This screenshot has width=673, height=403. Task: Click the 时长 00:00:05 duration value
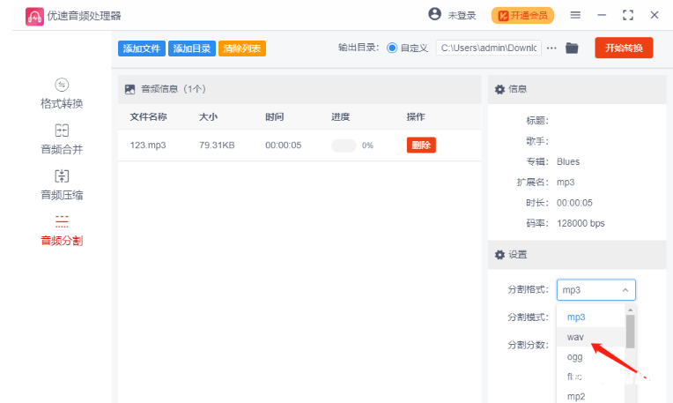pyautogui.click(x=574, y=203)
